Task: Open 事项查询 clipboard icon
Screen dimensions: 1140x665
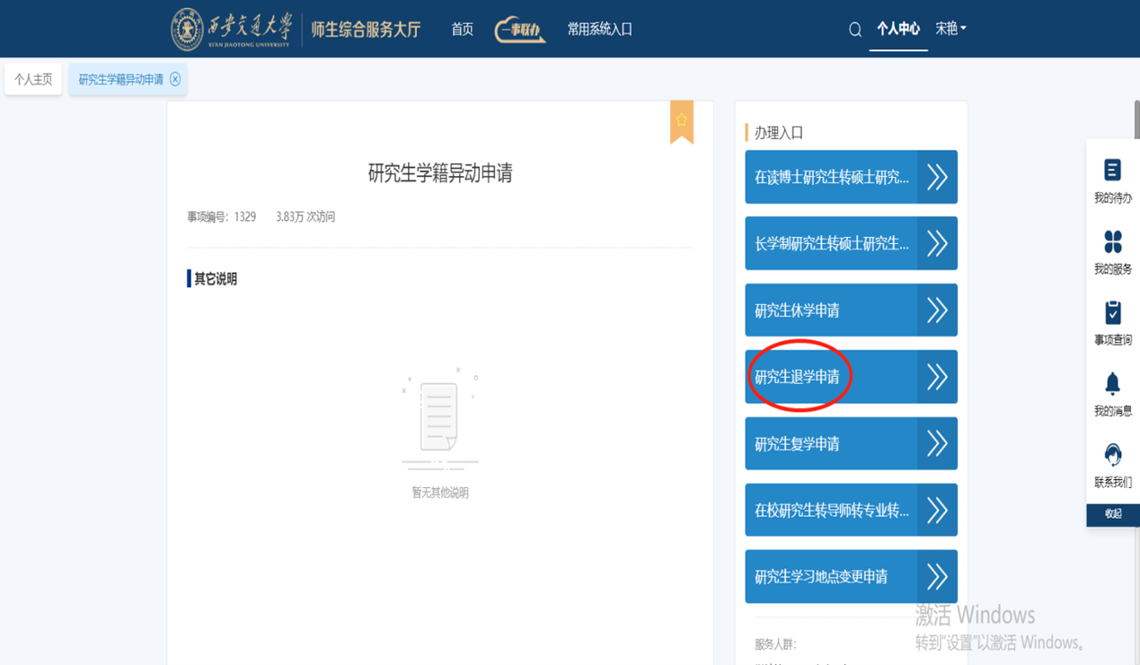Action: pyautogui.click(x=1112, y=313)
